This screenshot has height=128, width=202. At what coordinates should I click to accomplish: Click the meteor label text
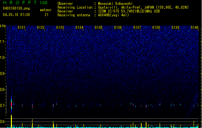coord(46,10)
